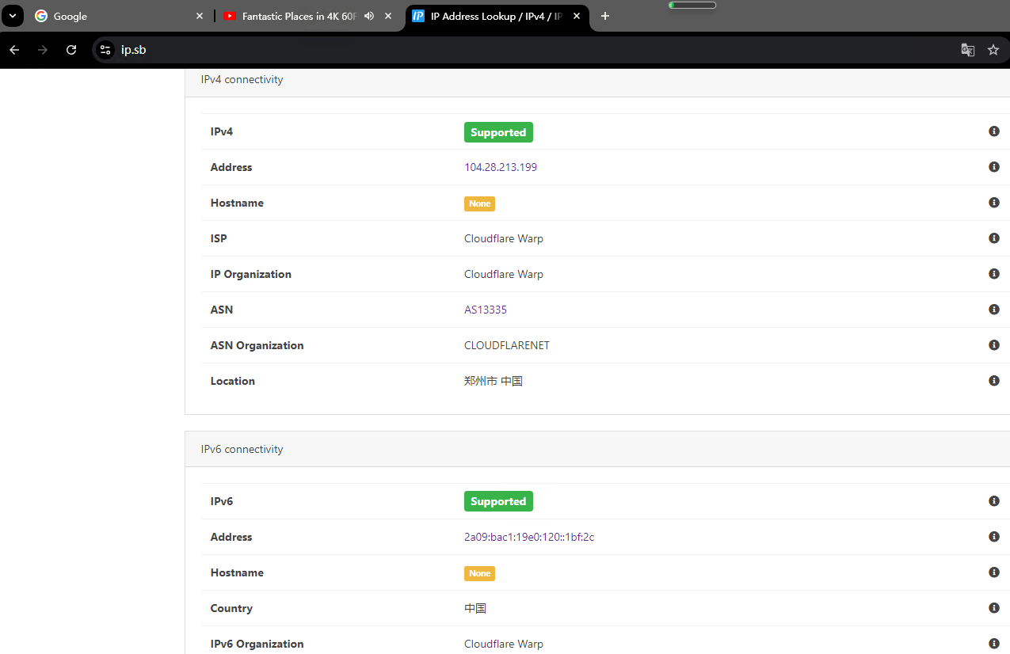1010x654 pixels.
Task: Click the 郑州市 中国 Location value
Action: 494,381
